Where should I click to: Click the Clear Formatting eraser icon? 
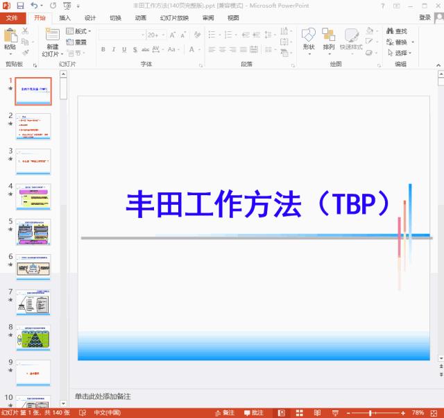197,35
